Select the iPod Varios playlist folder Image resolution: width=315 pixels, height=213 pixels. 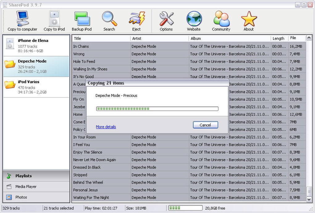coord(36,87)
